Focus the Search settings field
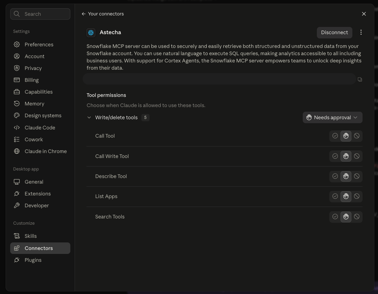This screenshot has width=378, height=294. pyautogui.click(x=40, y=14)
